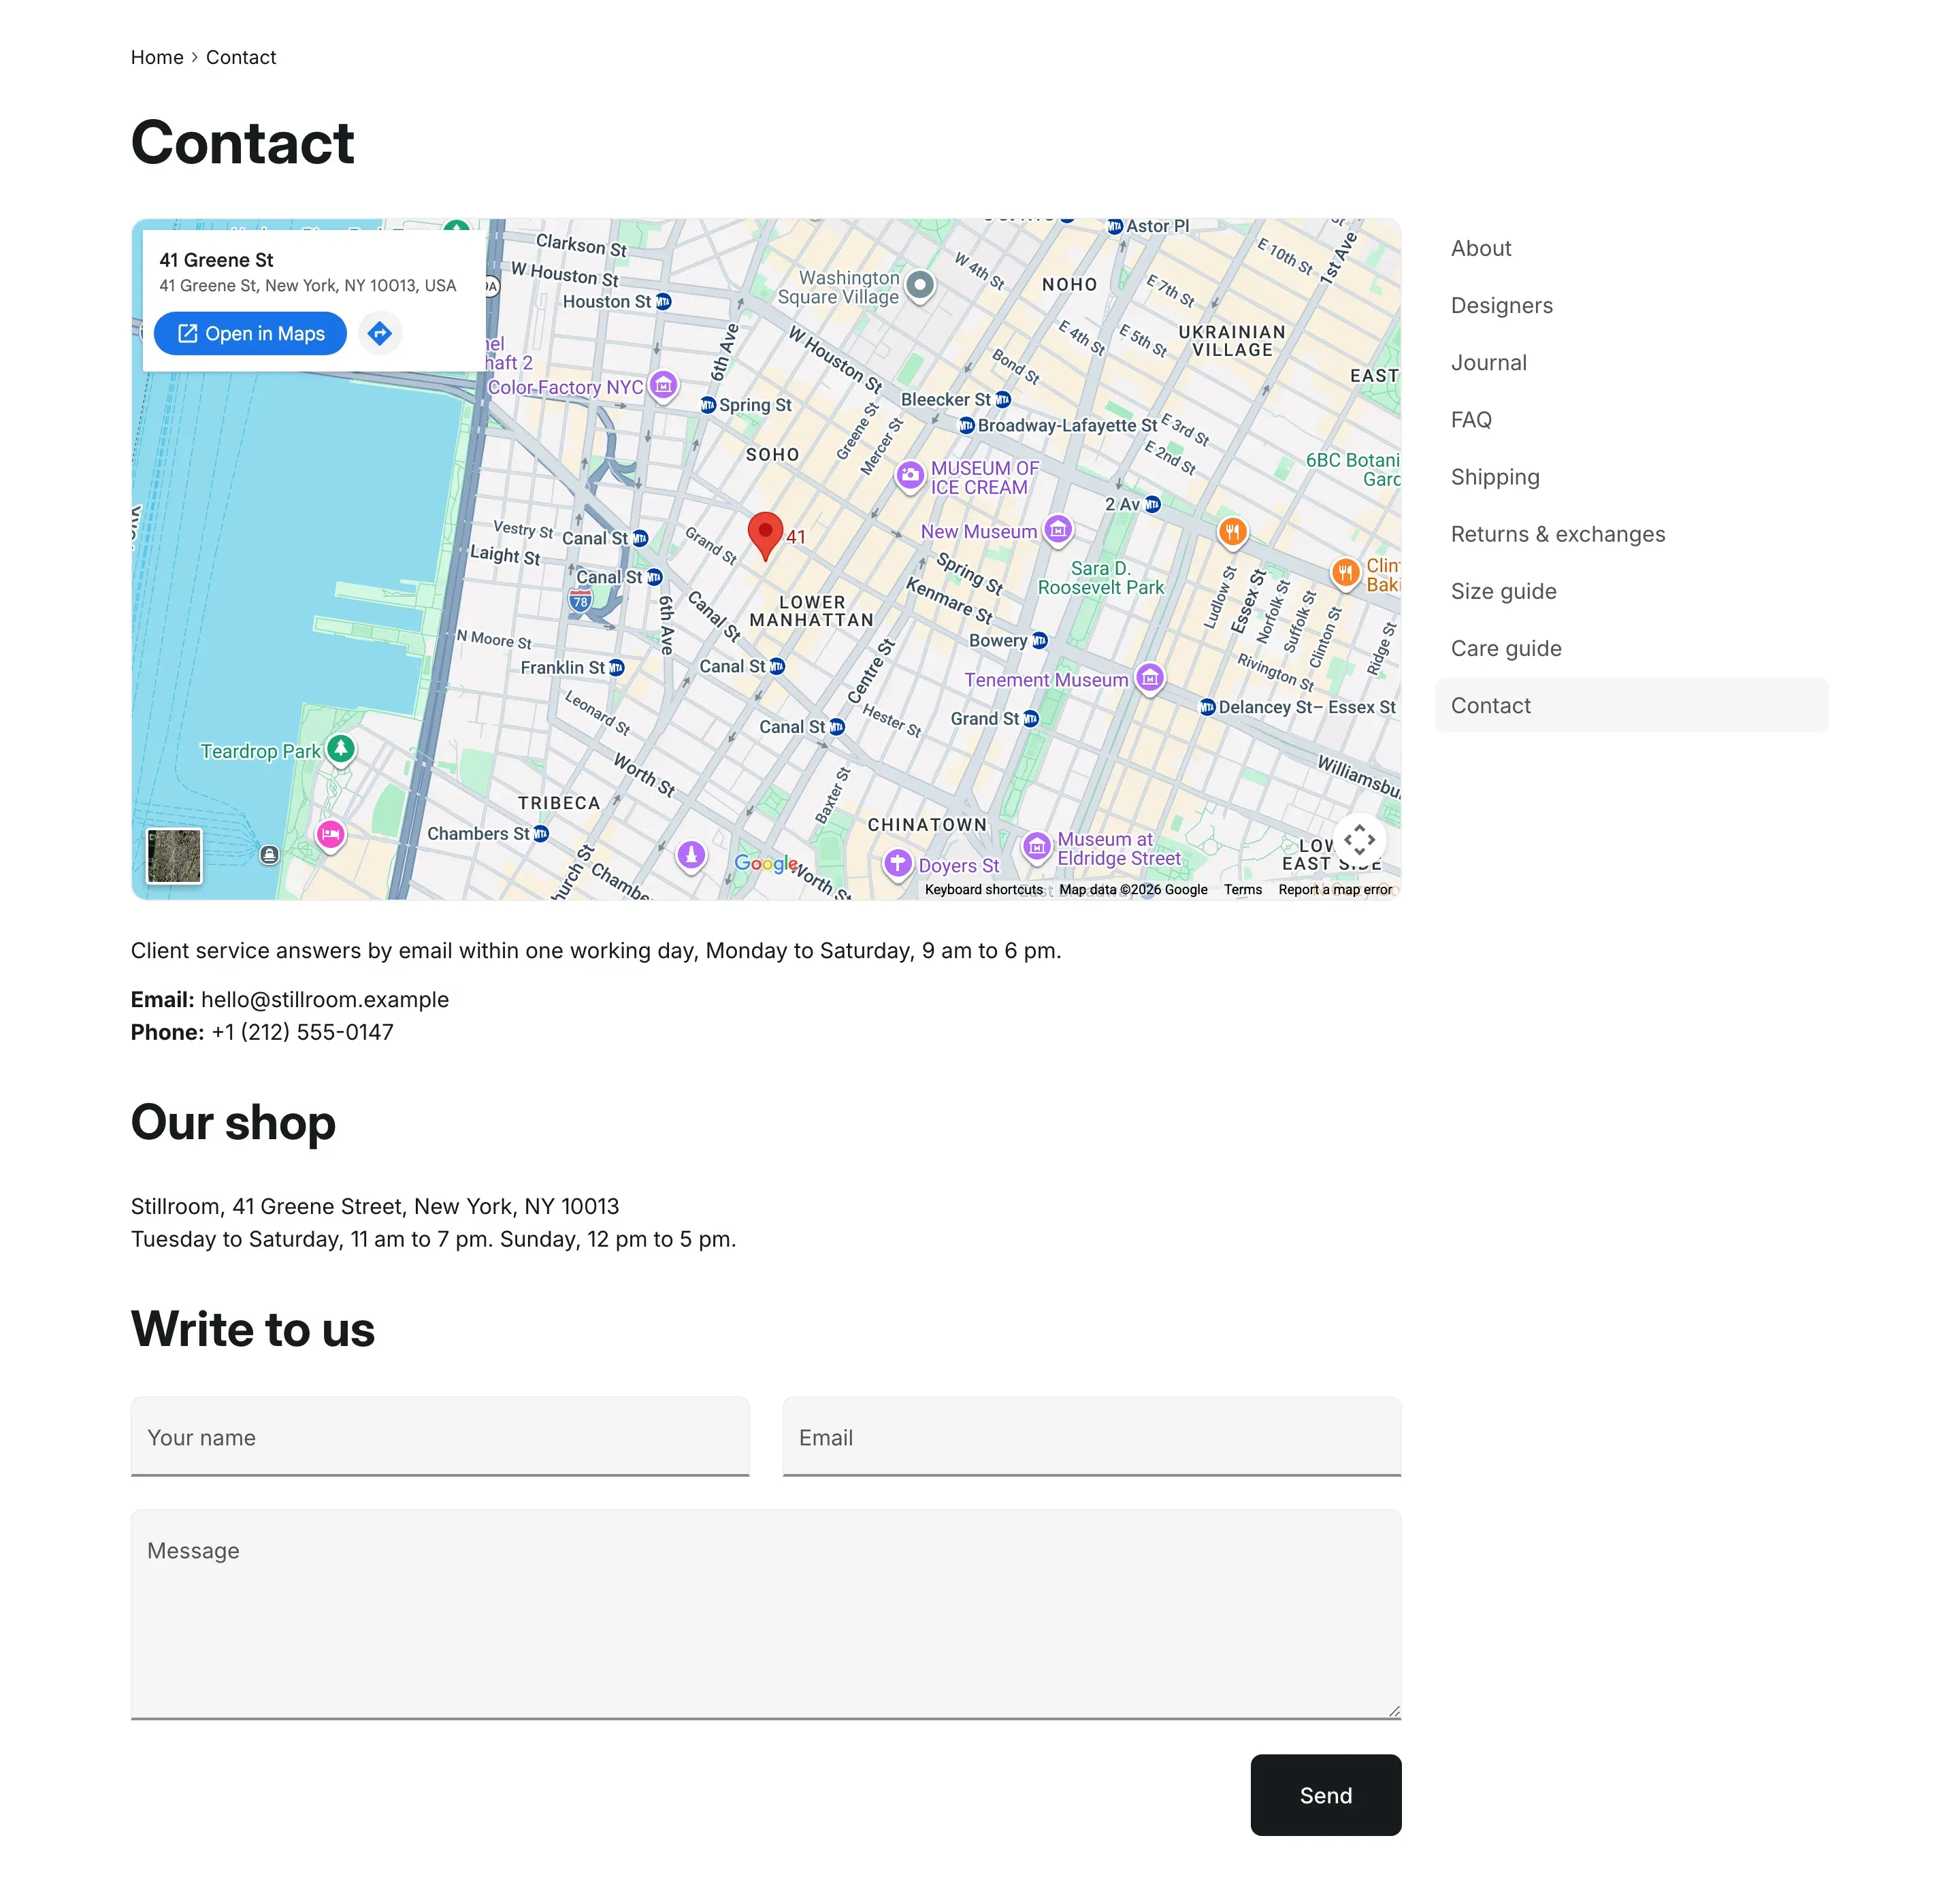
Task: Focus the Email input field
Action: click(x=1091, y=1436)
